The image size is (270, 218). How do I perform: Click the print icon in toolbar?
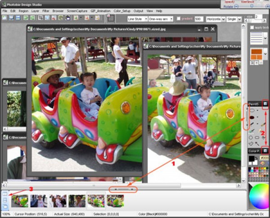pyautogui.click(x=67, y=18)
